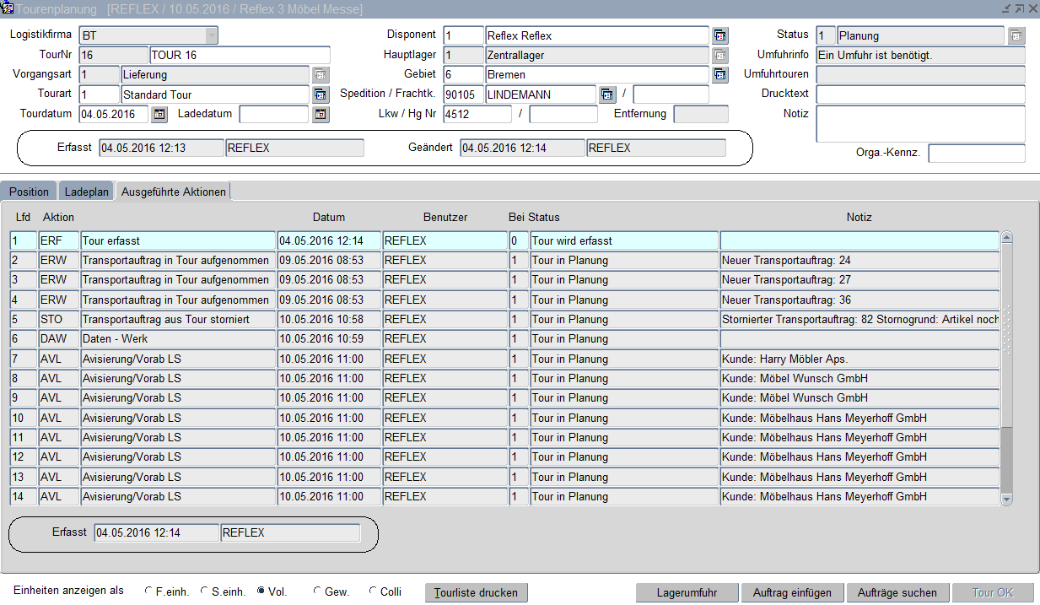Image resolution: width=1040 pixels, height=605 pixels.
Task: Open lookup list next to Disponent field
Action: coord(719,35)
